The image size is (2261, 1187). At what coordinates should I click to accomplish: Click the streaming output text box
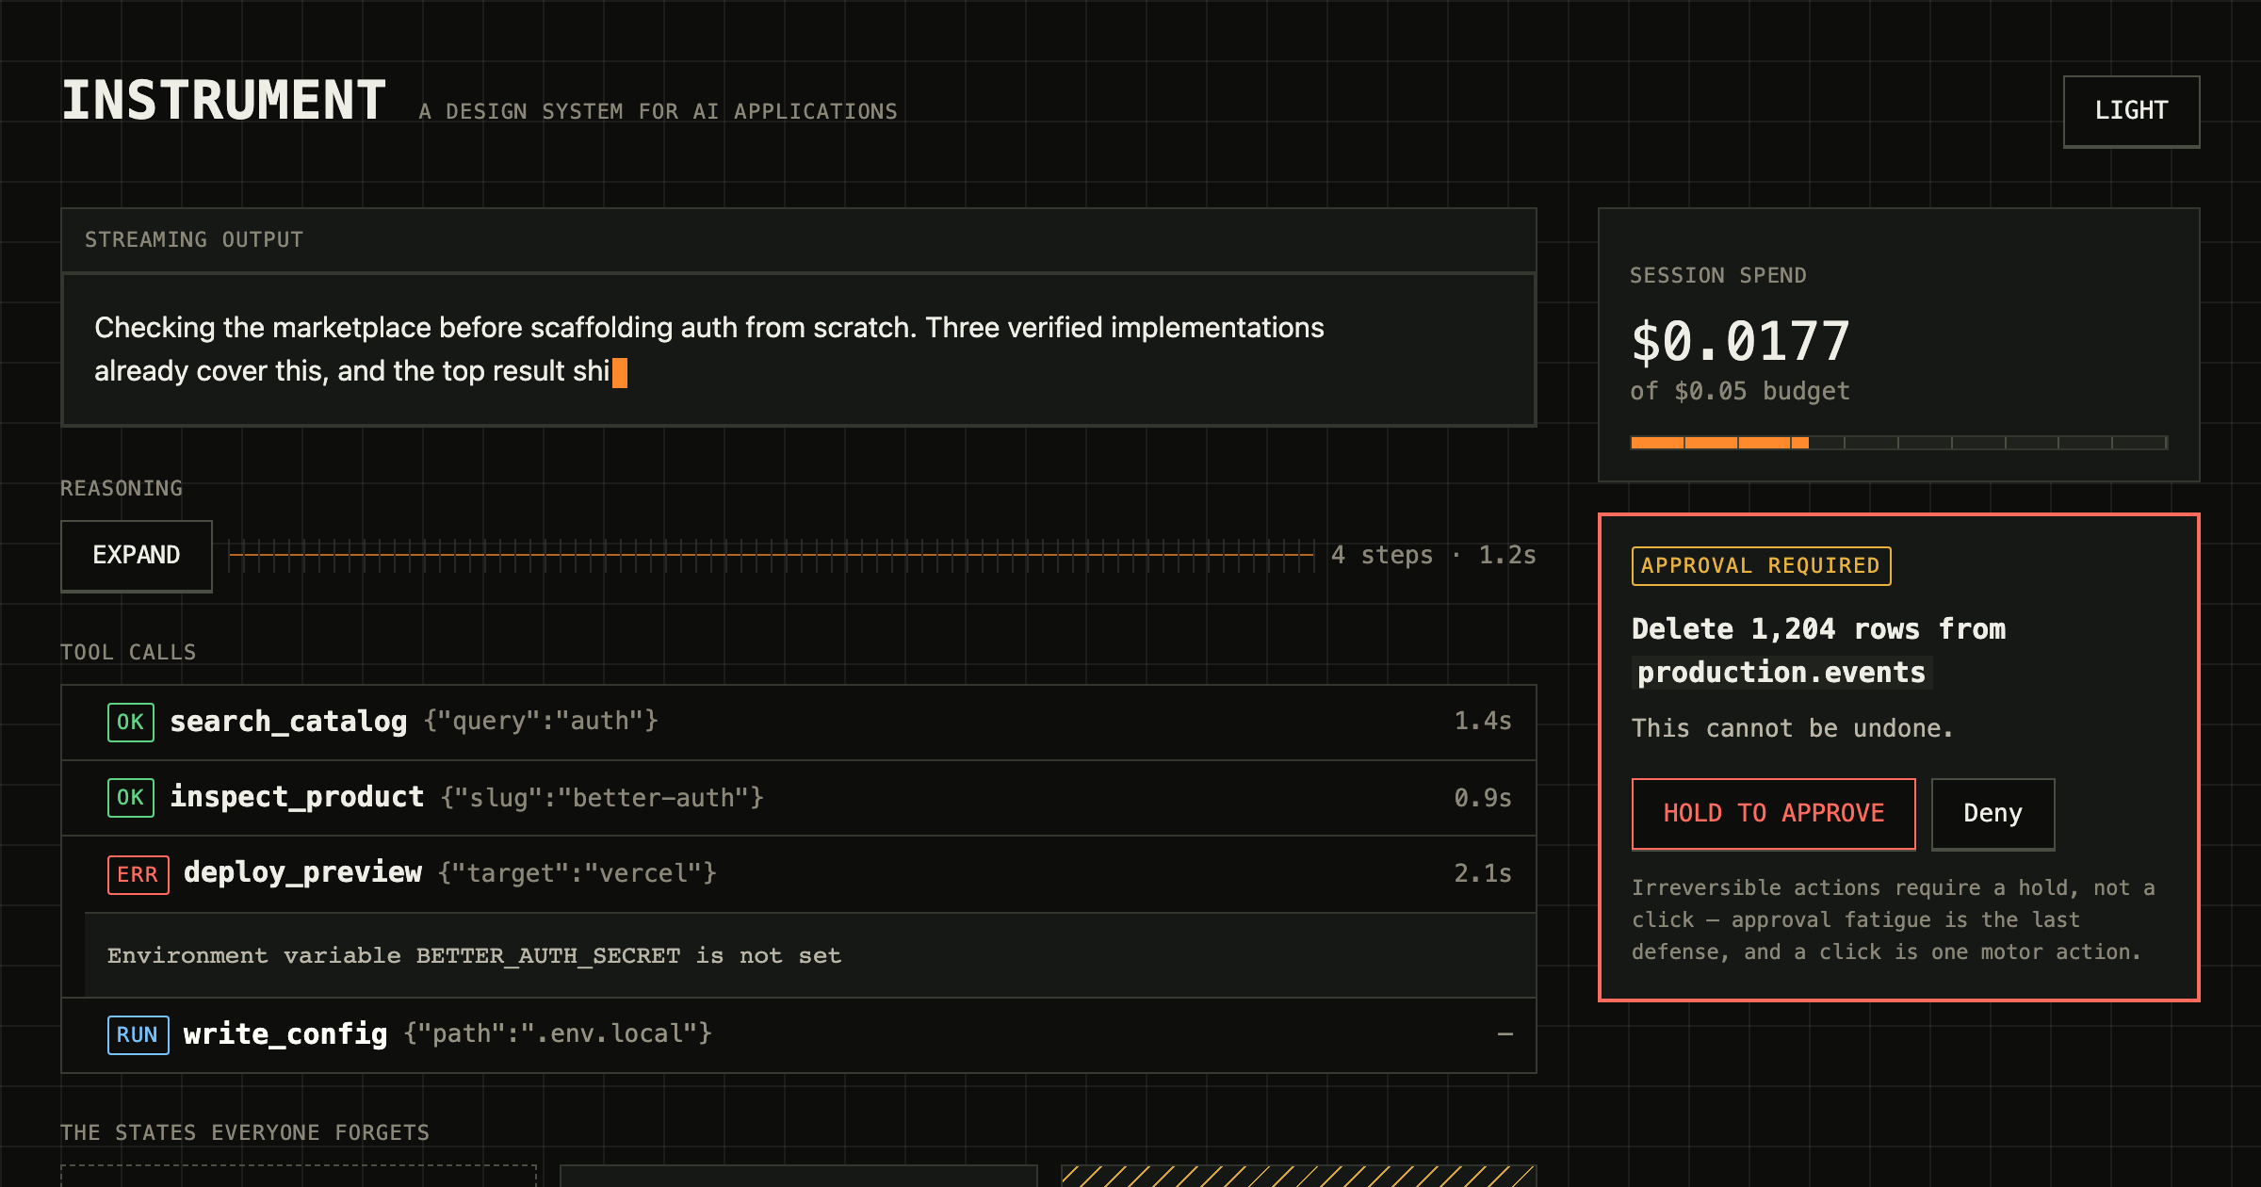[x=799, y=350]
